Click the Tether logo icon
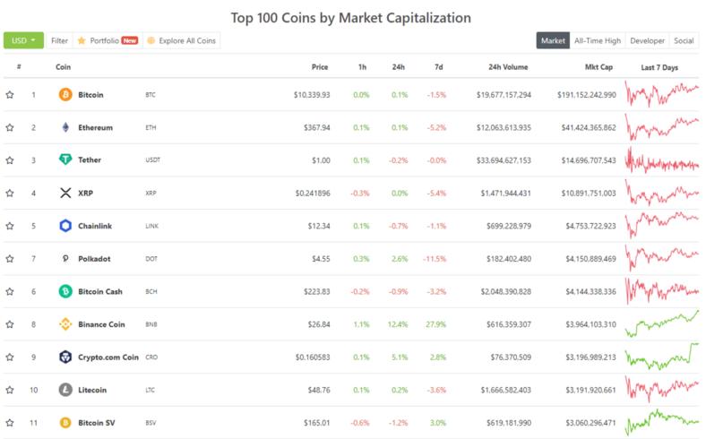706x439 pixels. click(65, 160)
